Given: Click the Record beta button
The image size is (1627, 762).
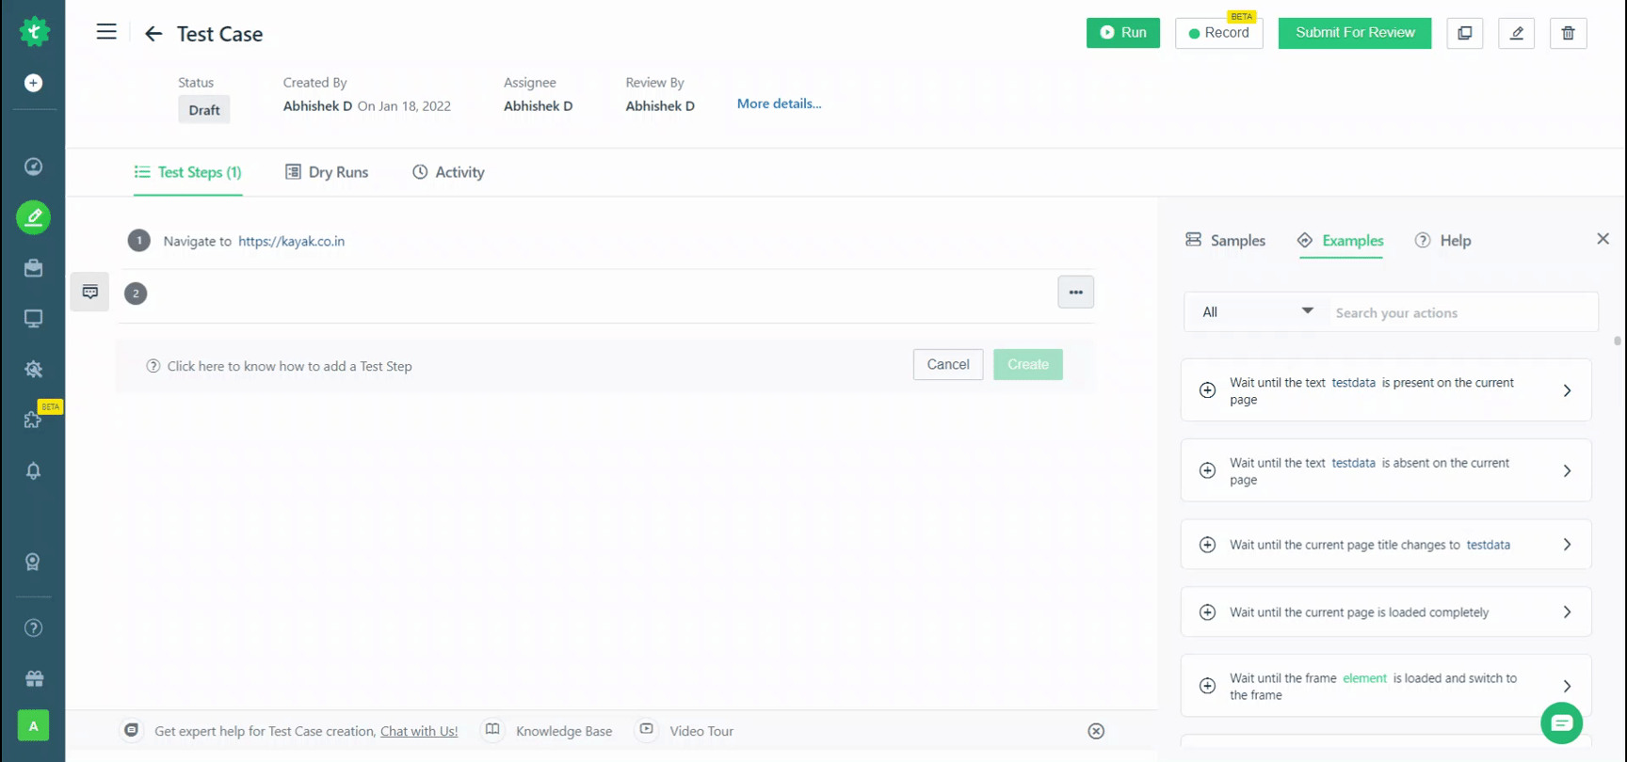Looking at the screenshot, I should [1219, 33].
